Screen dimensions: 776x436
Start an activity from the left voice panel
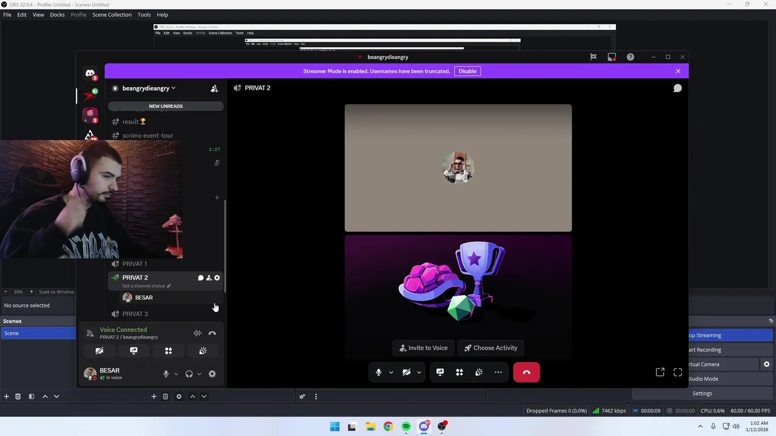169,351
